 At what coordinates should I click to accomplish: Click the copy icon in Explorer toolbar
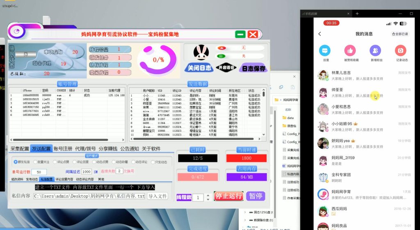click(x=281, y=87)
